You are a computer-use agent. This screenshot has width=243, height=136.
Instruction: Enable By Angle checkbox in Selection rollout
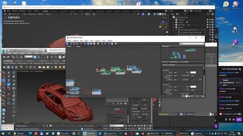pyautogui.click(x=109, y=120)
